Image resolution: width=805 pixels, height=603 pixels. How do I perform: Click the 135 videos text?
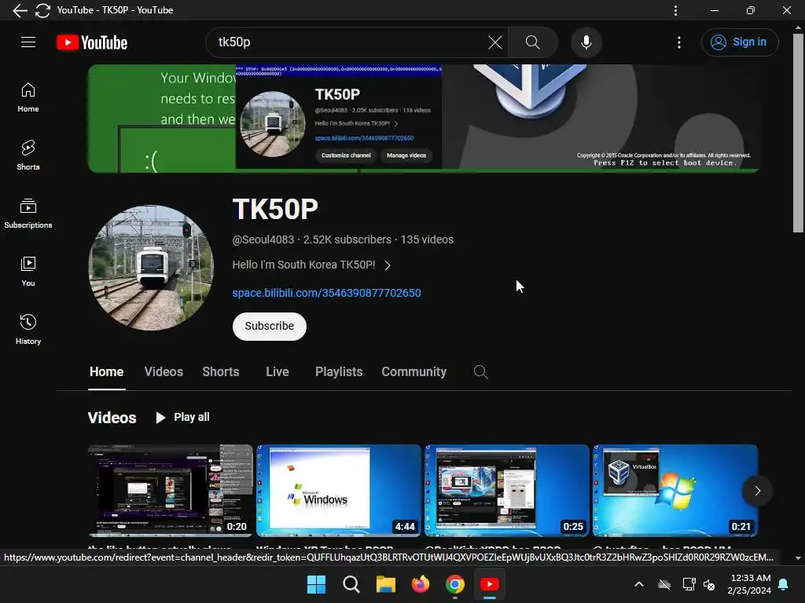[x=427, y=239]
